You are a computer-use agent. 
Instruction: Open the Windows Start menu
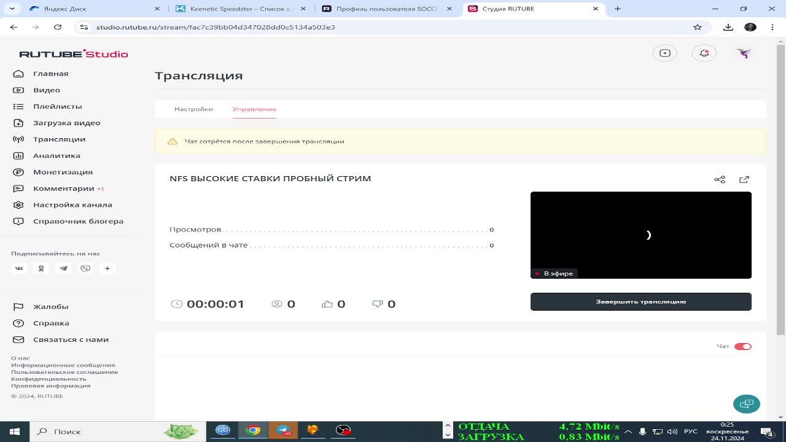15,432
